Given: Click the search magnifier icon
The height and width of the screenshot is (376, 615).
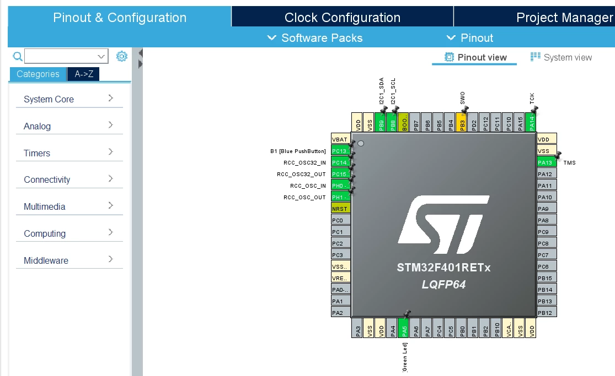Looking at the screenshot, I should pos(17,56).
